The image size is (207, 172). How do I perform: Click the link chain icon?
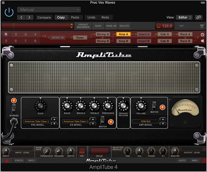pos(198,17)
